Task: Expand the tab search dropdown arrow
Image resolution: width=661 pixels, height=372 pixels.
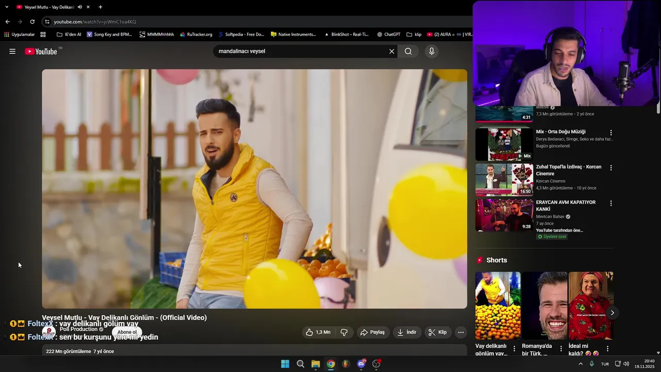Action: coord(7,7)
